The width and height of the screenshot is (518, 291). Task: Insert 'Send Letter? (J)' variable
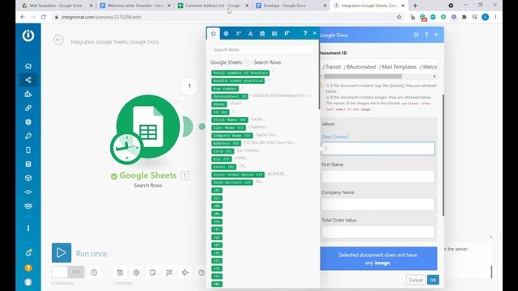pos(232,183)
